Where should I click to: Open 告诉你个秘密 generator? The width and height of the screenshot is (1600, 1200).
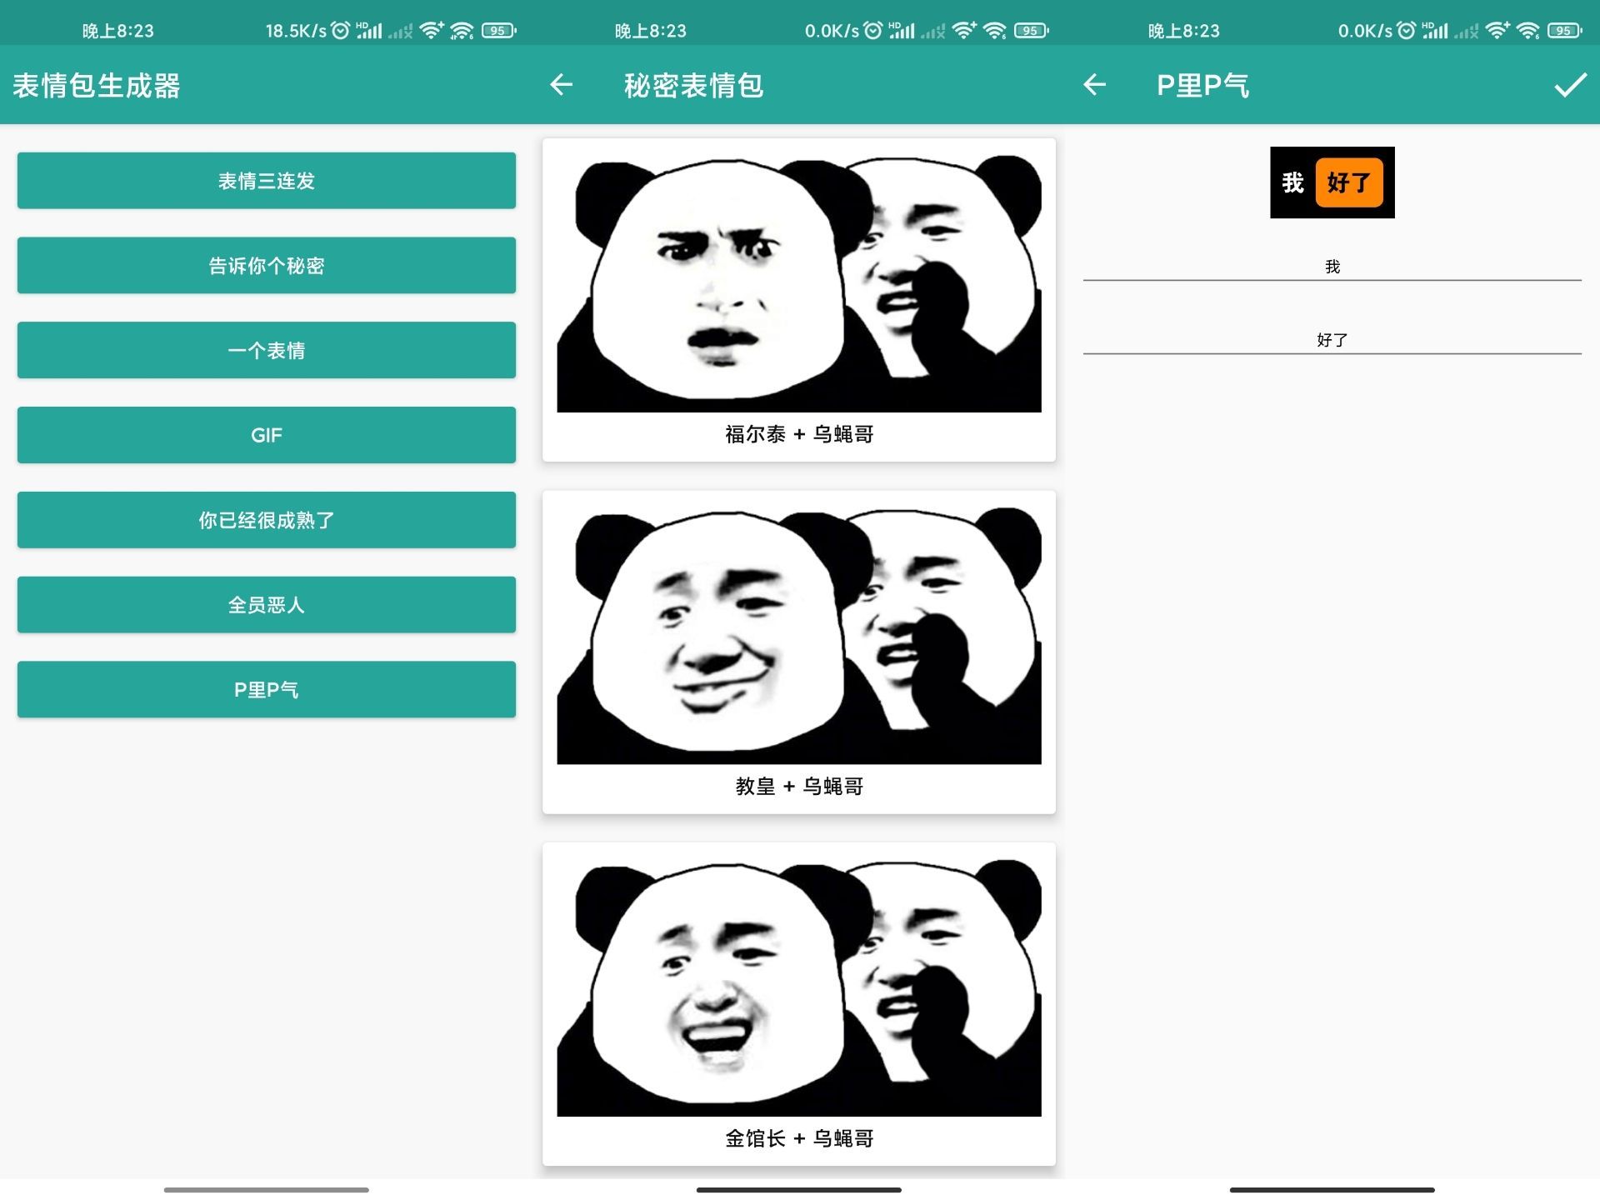click(267, 266)
